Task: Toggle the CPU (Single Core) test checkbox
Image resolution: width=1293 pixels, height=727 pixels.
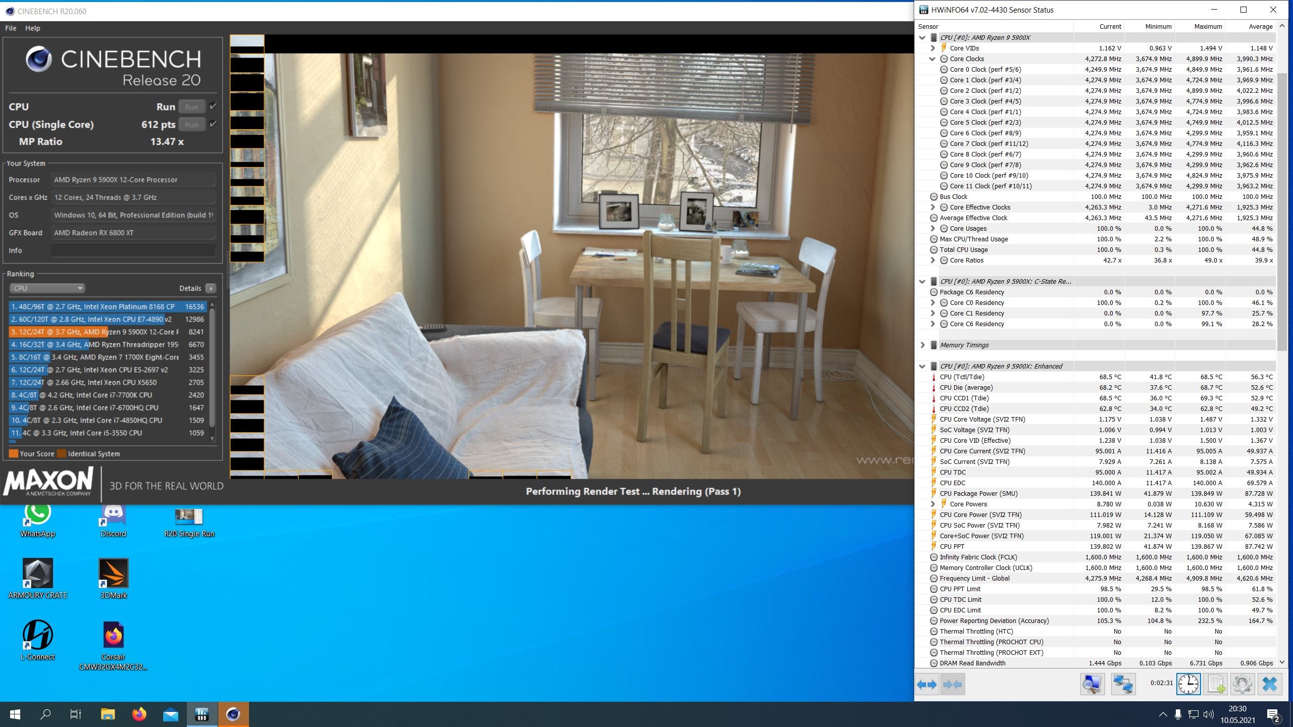Action: (213, 124)
